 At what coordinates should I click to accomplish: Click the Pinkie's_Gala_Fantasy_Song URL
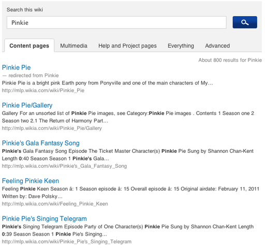[x=64, y=166]
